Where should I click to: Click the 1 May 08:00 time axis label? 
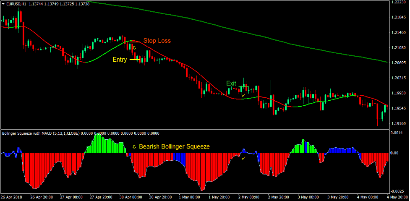tap(190, 197)
